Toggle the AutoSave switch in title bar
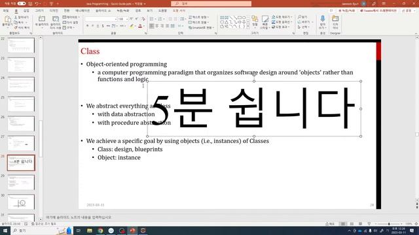 tap(22, 3)
